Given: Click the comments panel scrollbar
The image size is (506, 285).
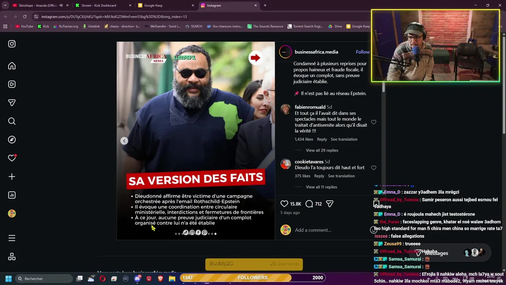Looking at the screenshot, I should [383, 87].
